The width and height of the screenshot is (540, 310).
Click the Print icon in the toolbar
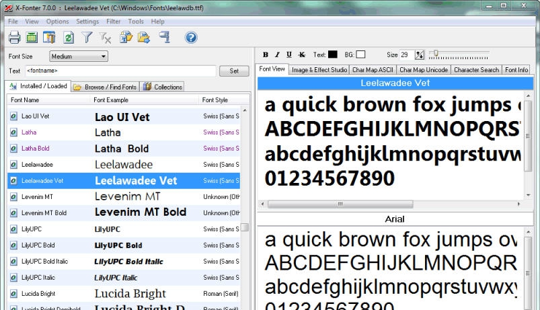(14, 38)
